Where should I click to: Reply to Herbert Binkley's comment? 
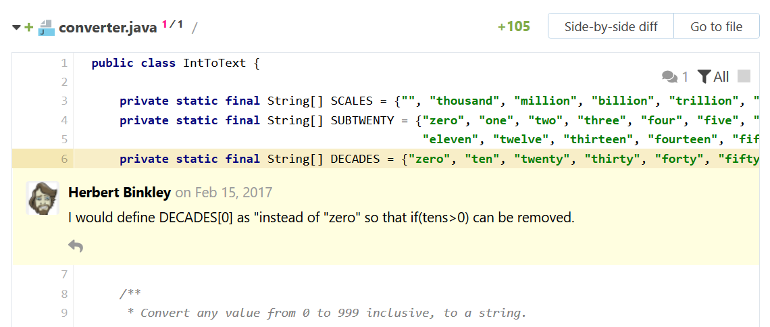[x=76, y=247]
